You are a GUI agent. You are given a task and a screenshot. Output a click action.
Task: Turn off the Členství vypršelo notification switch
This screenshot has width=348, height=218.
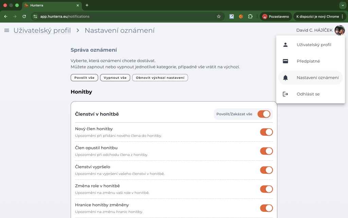(266, 170)
